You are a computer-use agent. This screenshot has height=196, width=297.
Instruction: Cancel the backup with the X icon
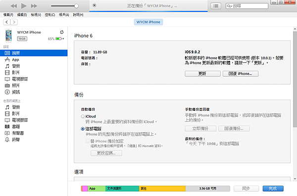pyautogui.click(x=95, y=5)
